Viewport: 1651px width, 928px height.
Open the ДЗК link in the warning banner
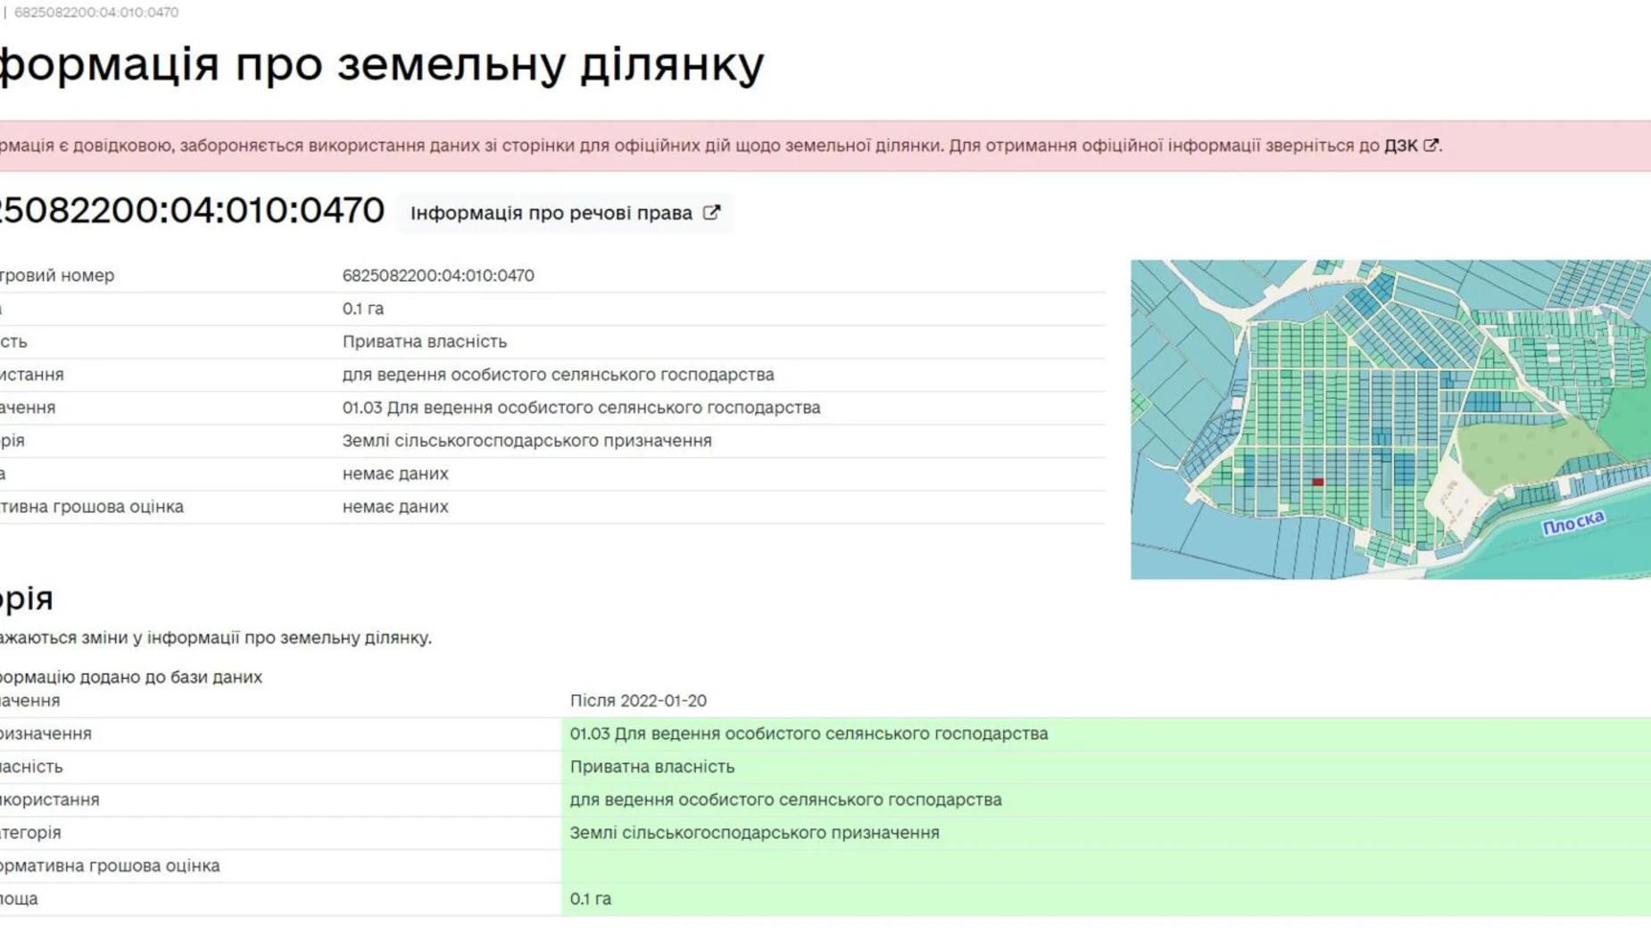pos(1399,145)
